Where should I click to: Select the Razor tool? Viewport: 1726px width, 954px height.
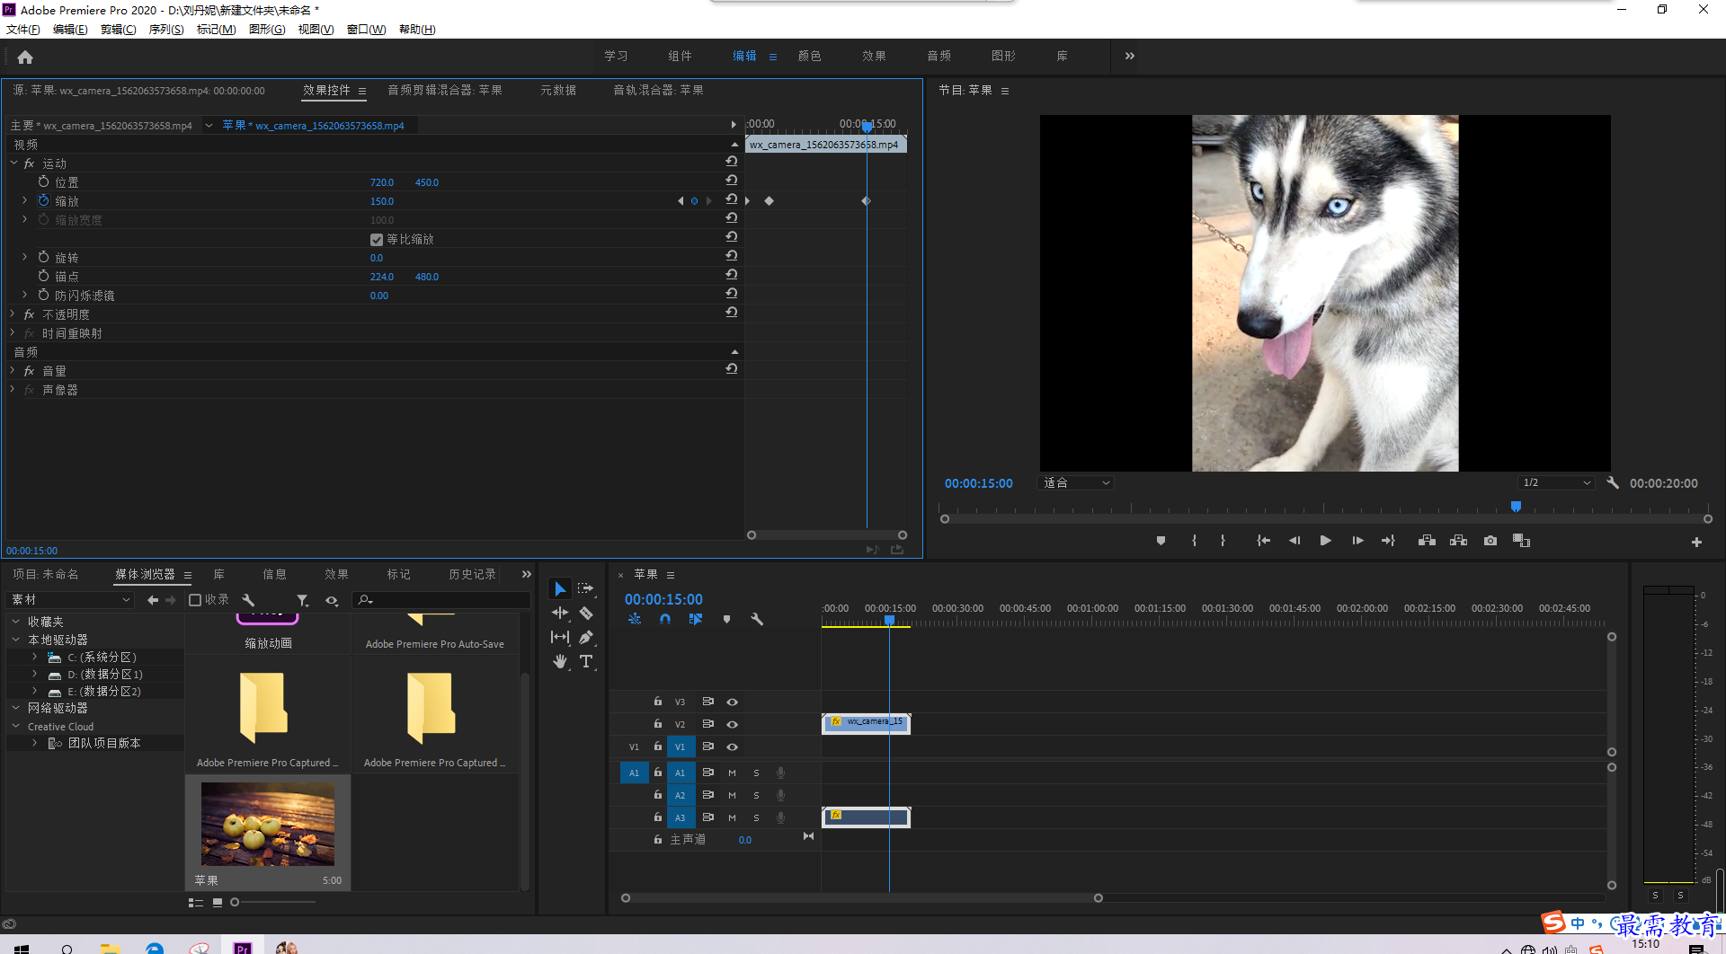[585, 613]
